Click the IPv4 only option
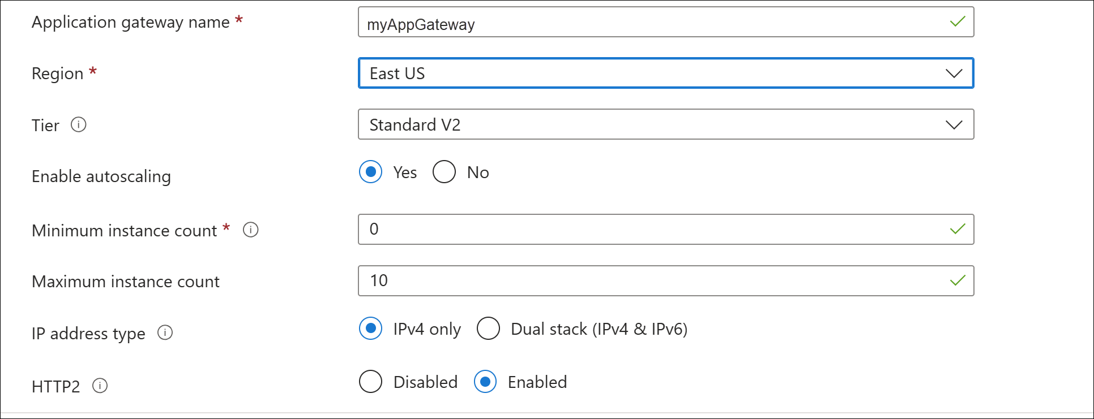This screenshot has height=419, width=1094. pos(370,329)
